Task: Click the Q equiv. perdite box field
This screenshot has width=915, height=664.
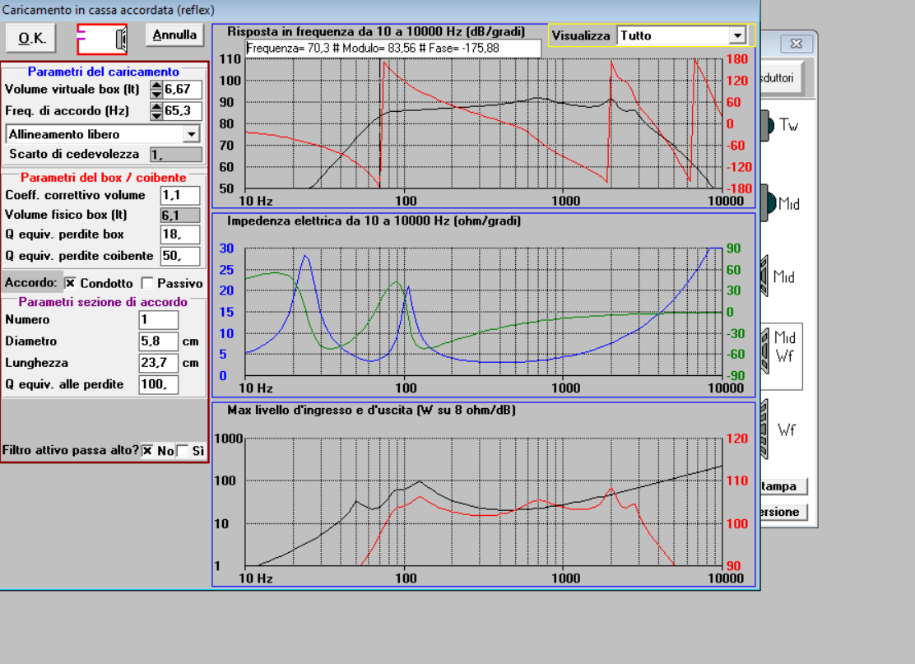Action: [x=180, y=234]
